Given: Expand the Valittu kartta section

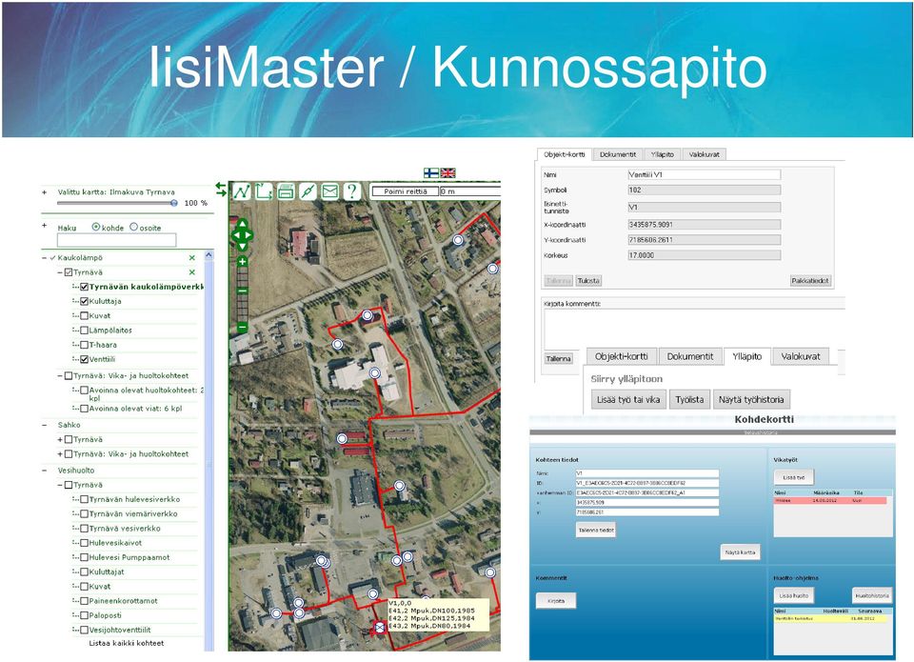Looking at the screenshot, I should tap(45, 191).
